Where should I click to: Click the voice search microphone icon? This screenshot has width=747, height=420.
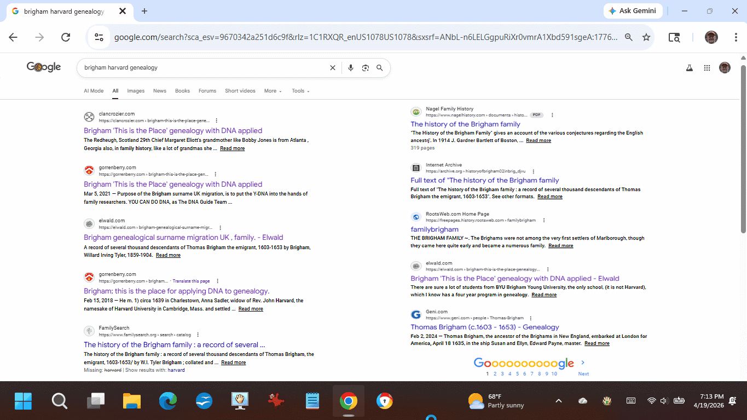351,68
